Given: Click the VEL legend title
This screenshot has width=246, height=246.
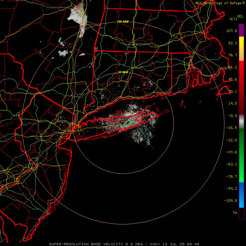Looking at the screenshot, I should point(240,16).
